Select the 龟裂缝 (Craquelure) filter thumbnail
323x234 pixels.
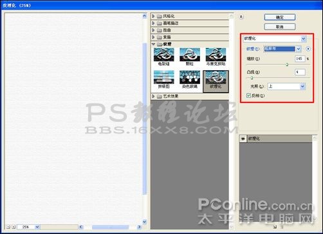tap(164, 57)
